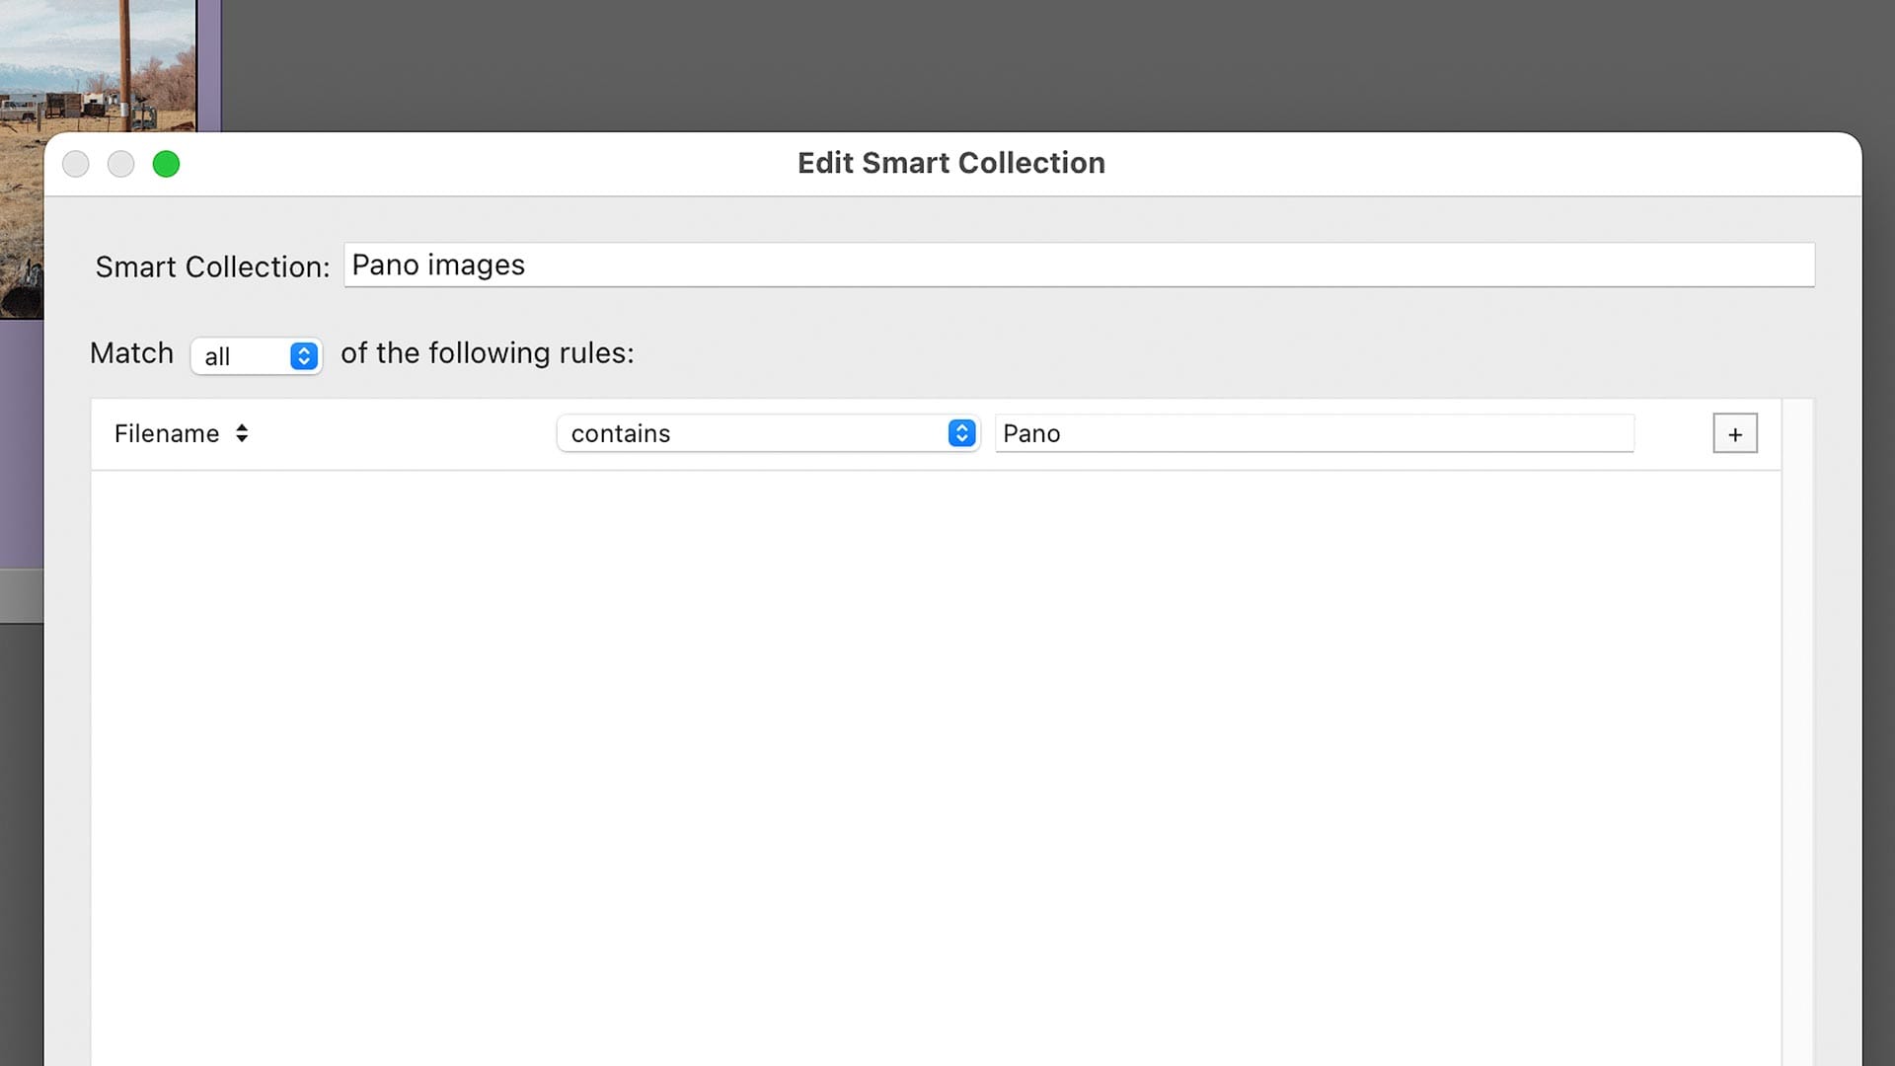Open the Filename criteria popup menu
1895x1066 pixels.
pyautogui.click(x=168, y=433)
